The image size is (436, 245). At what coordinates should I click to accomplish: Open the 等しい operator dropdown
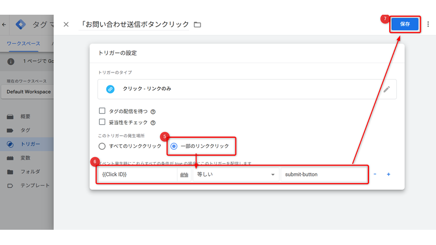click(236, 174)
